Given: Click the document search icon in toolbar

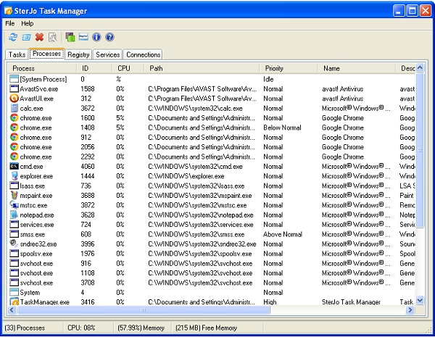Looking at the screenshot, I should [x=52, y=37].
